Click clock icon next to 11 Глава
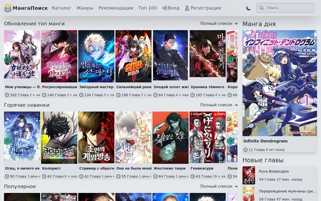Viewport: 321px width, 201px height. (x=245, y=150)
